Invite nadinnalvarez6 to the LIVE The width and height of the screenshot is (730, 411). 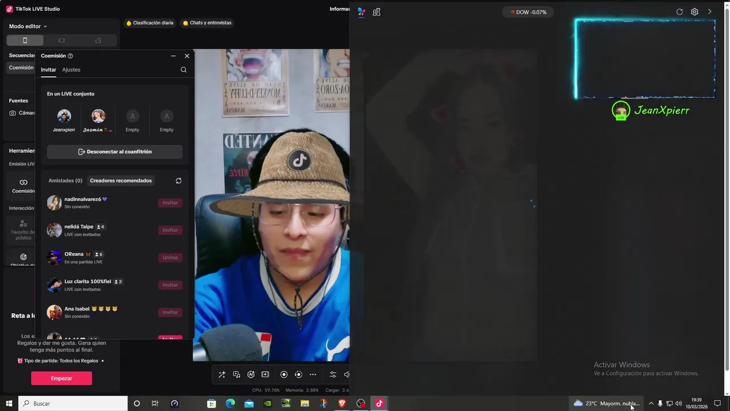(170, 203)
